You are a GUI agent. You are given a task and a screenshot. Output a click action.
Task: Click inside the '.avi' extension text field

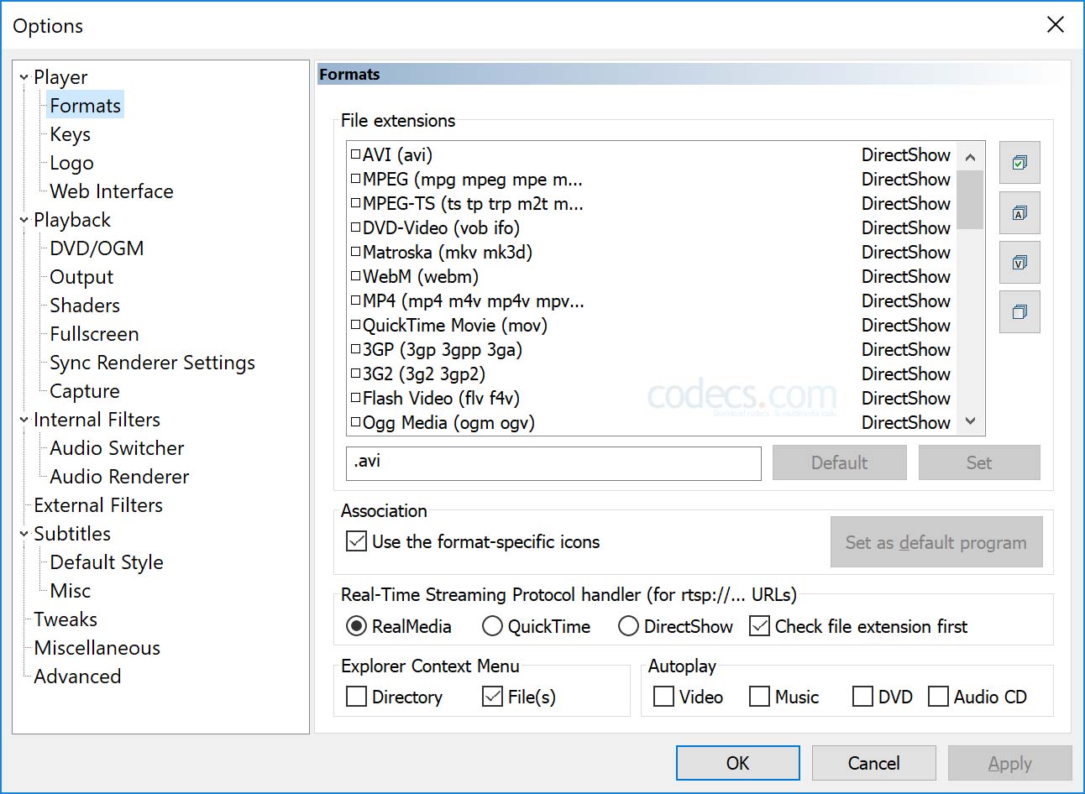(553, 463)
